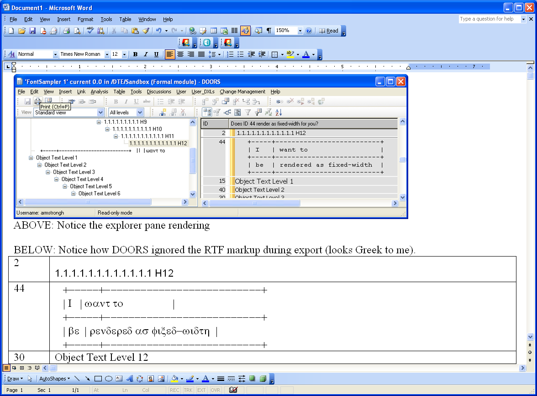Open the Format menu
This screenshot has height=396, width=537.
tap(85, 19)
